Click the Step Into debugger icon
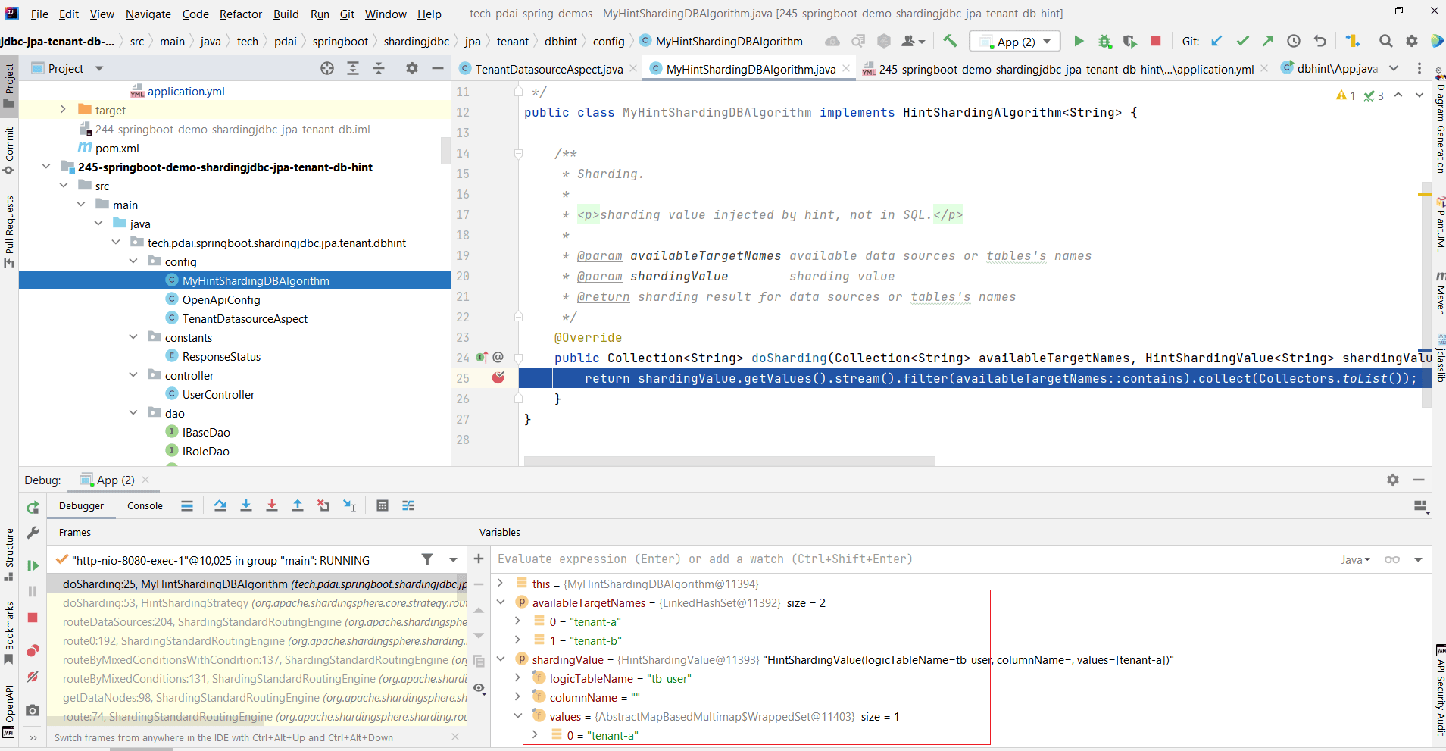This screenshot has width=1446, height=751. (246, 505)
